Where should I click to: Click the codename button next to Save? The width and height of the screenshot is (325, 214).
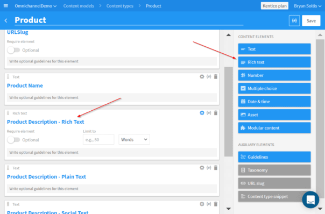pos(294,20)
